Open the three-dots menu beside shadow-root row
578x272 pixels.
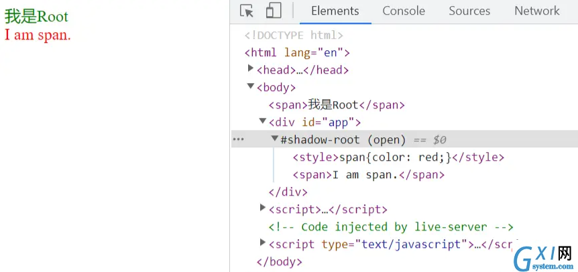click(x=239, y=139)
